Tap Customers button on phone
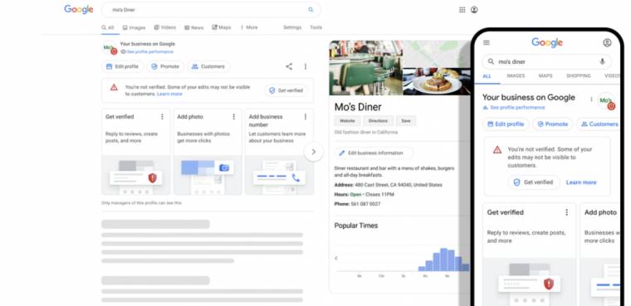 click(x=599, y=124)
